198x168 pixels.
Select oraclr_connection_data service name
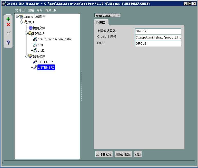(54, 39)
